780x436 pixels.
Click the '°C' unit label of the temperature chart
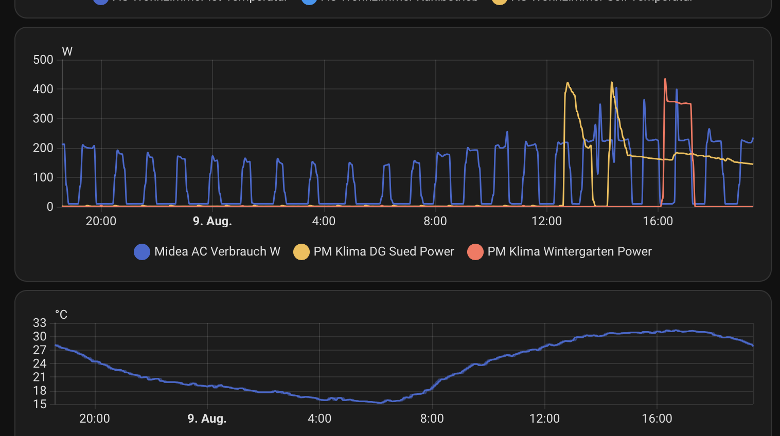click(61, 315)
